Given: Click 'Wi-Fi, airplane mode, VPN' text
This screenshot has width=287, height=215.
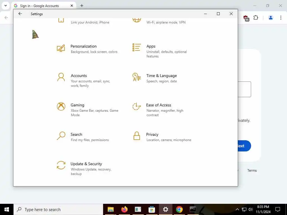Looking at the screenshot, I should (x=166, y=22).
